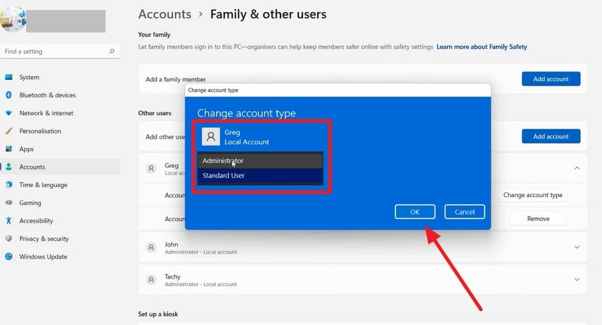Choose Standard User in account type dropdown
The image size is (602, 325).
(x=261, y=176)
